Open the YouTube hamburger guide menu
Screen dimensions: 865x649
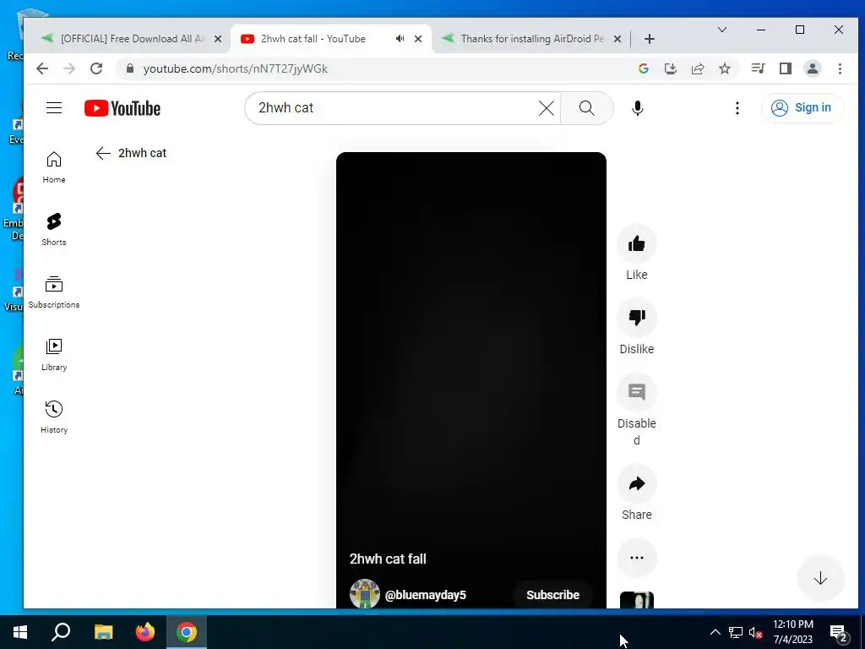click(x=54, y=107)
